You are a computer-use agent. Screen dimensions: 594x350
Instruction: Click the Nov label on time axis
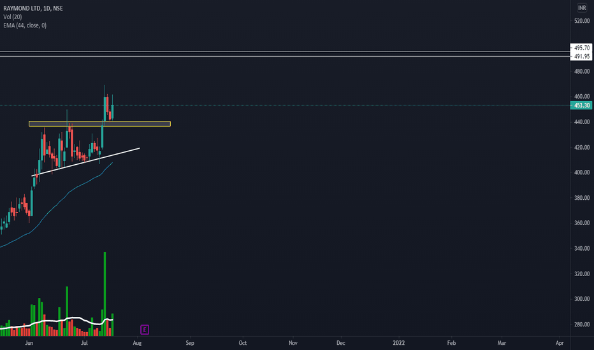[x=293, y=343]
